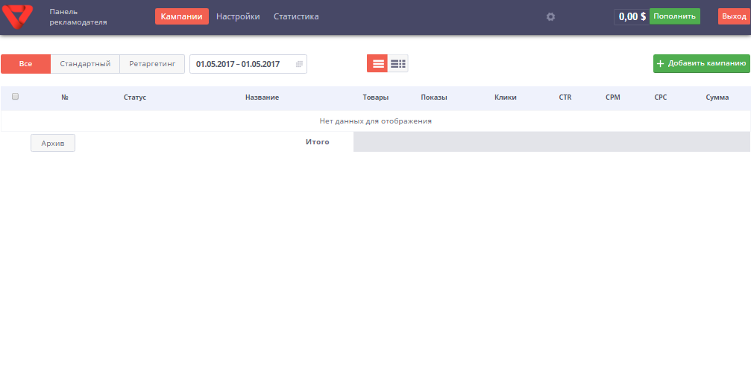Open the Кампании tab
The width and height of the screenshot is (751, 372).
(182, 16)
